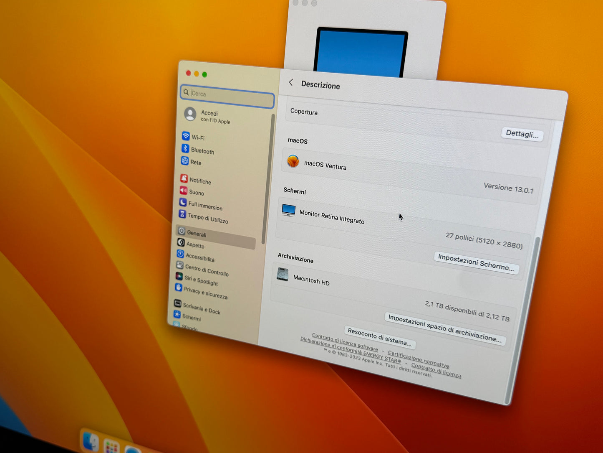Open Centro di Controllo icon

click(179, 265)
